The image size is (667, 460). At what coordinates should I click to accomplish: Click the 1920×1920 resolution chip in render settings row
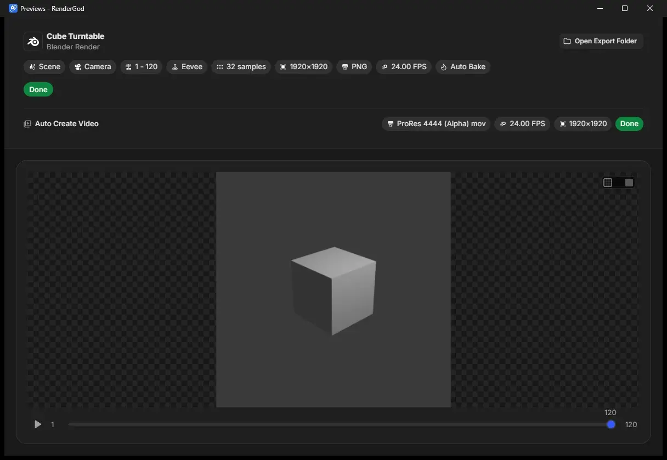click(x=303, y=67)
